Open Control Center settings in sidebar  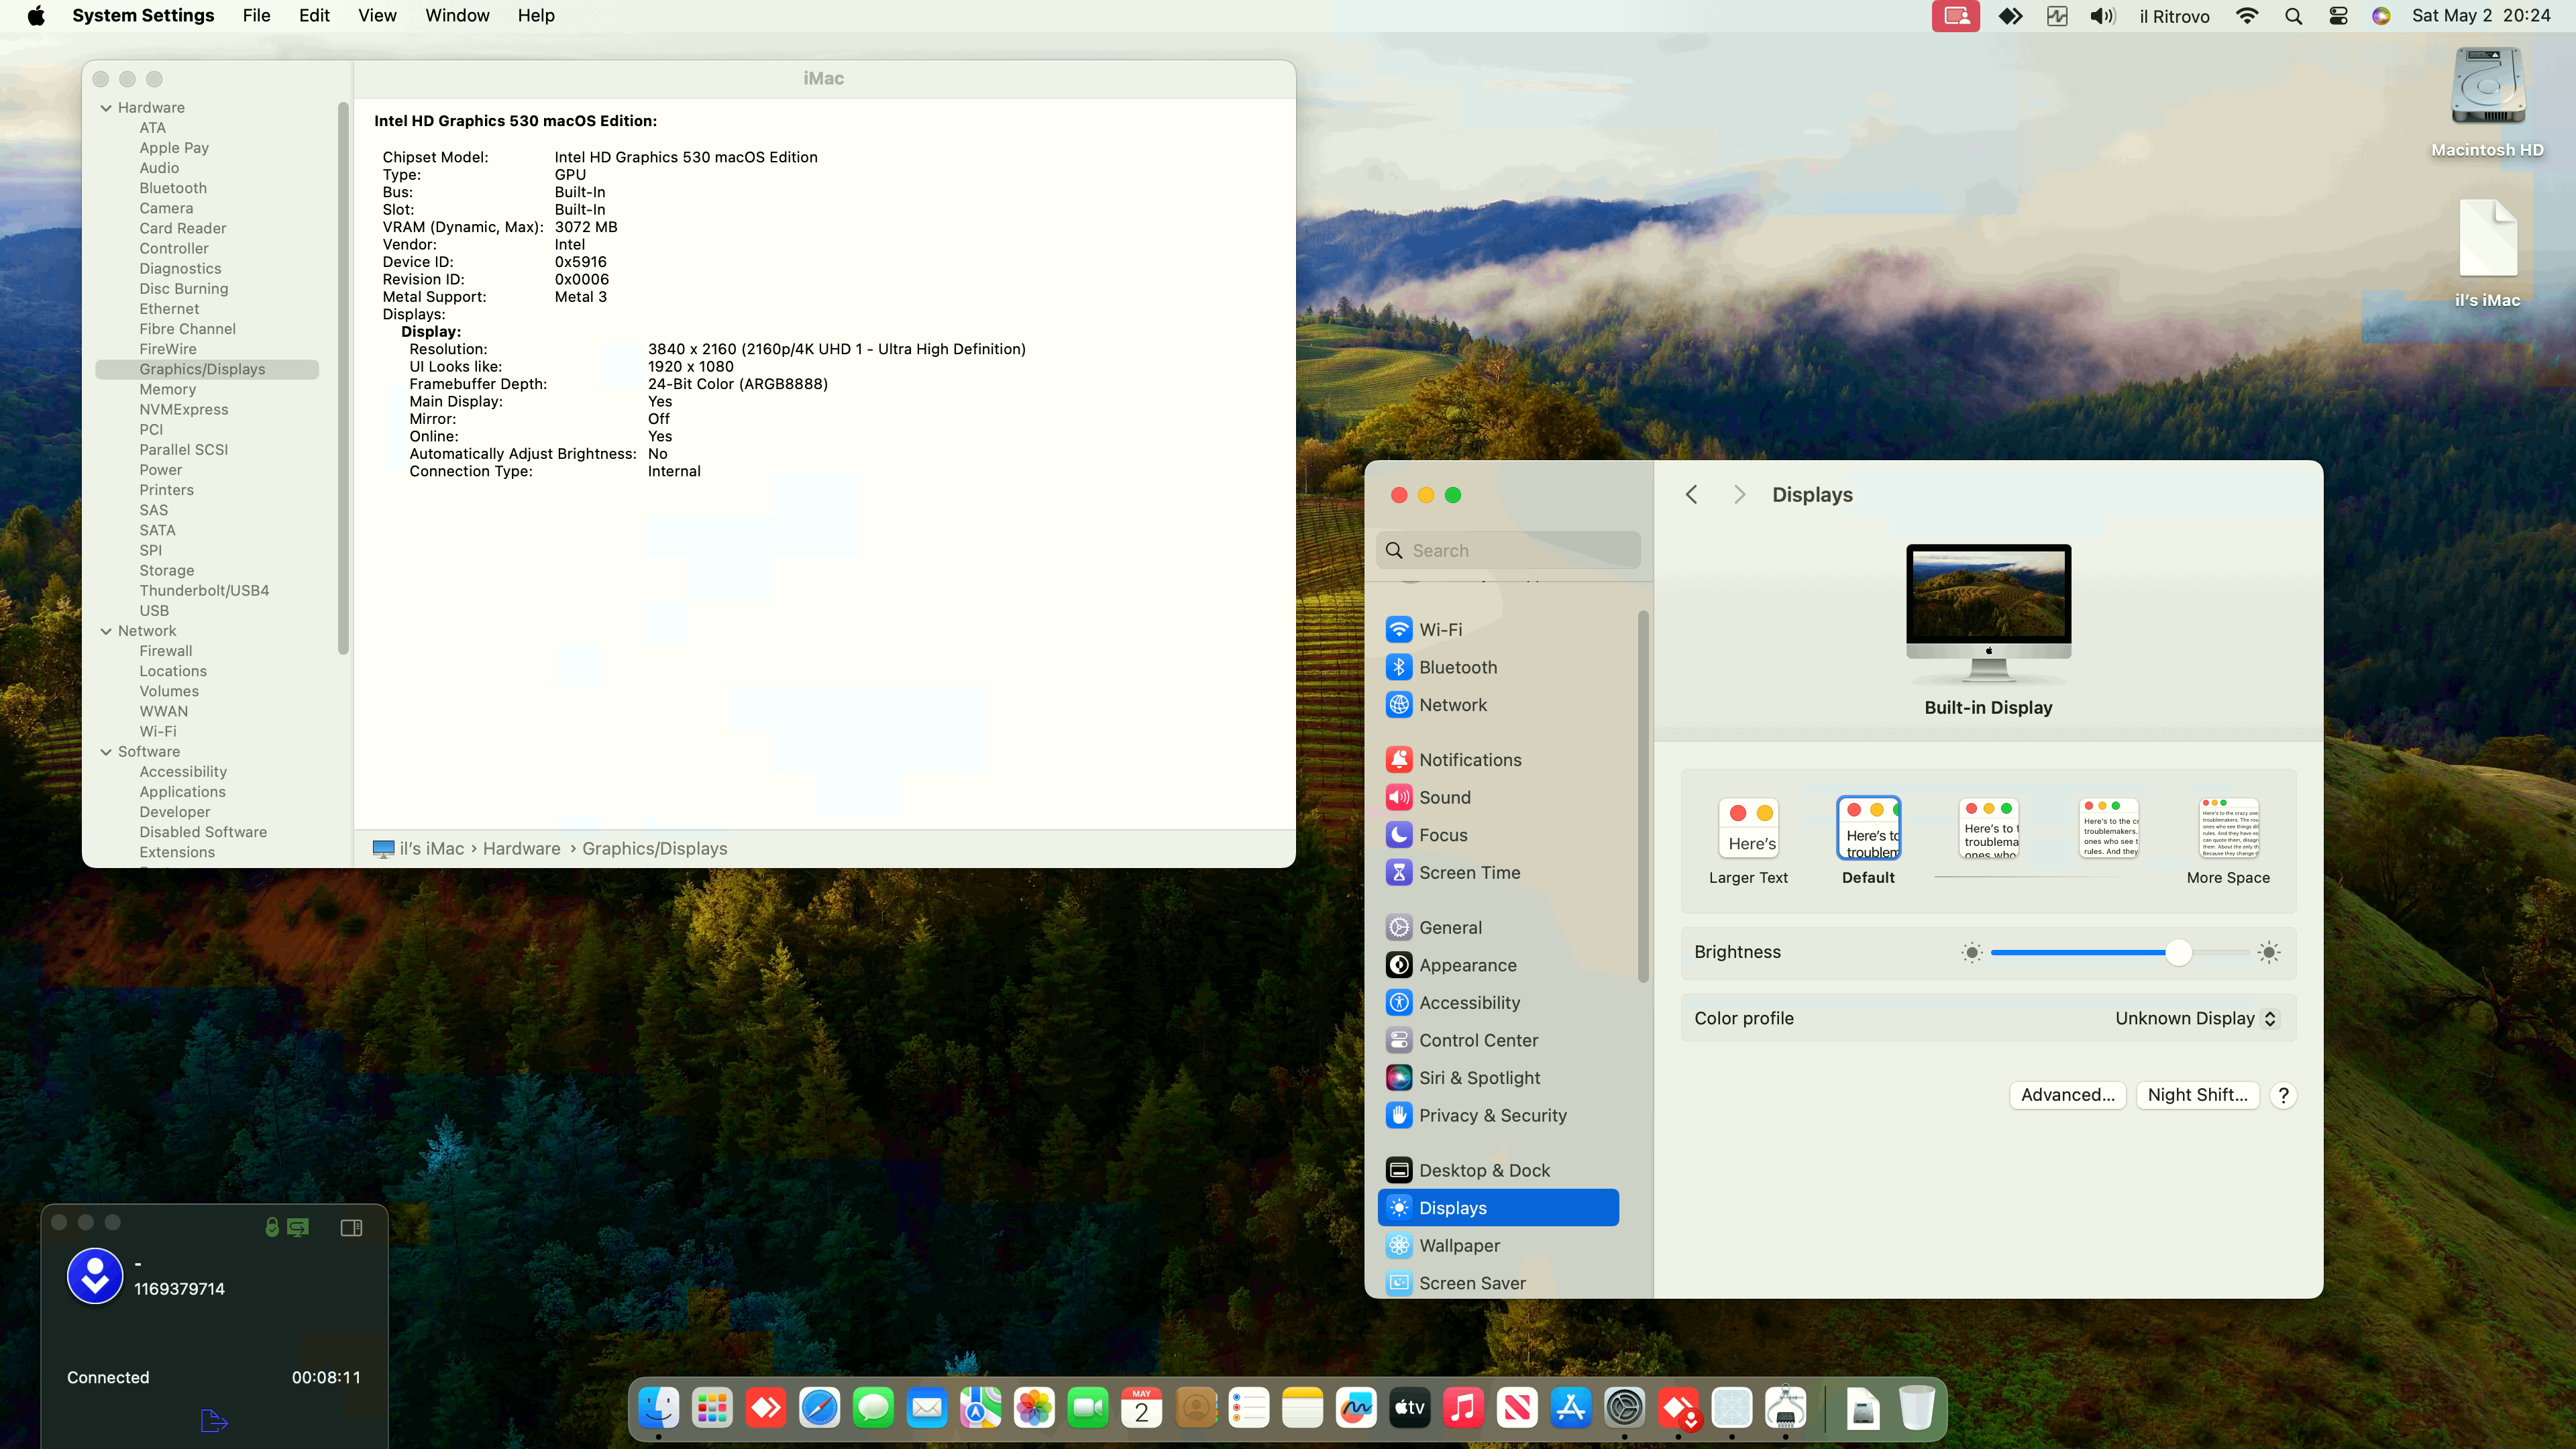pos(1498,1040)
